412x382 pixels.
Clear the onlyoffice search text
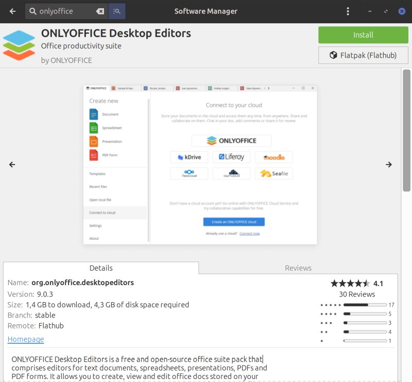point(100,11)
